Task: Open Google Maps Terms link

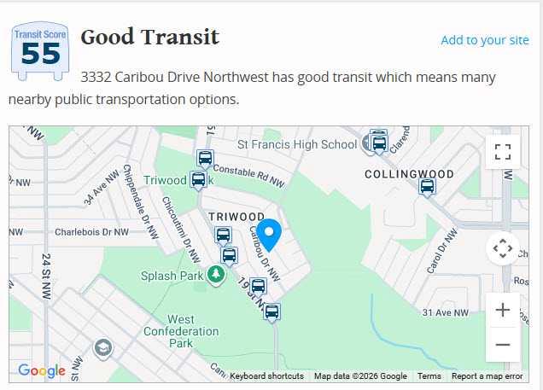Action: click(429, 376)
